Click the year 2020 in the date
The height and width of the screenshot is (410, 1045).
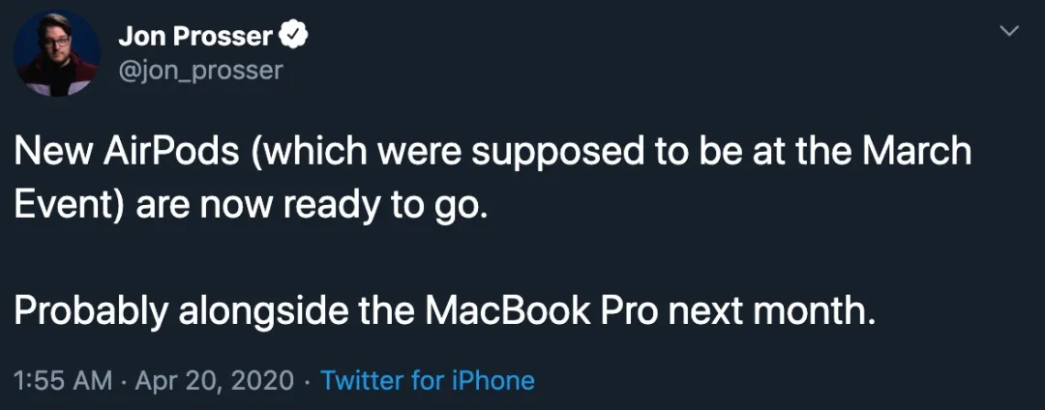tap(263, 380)
